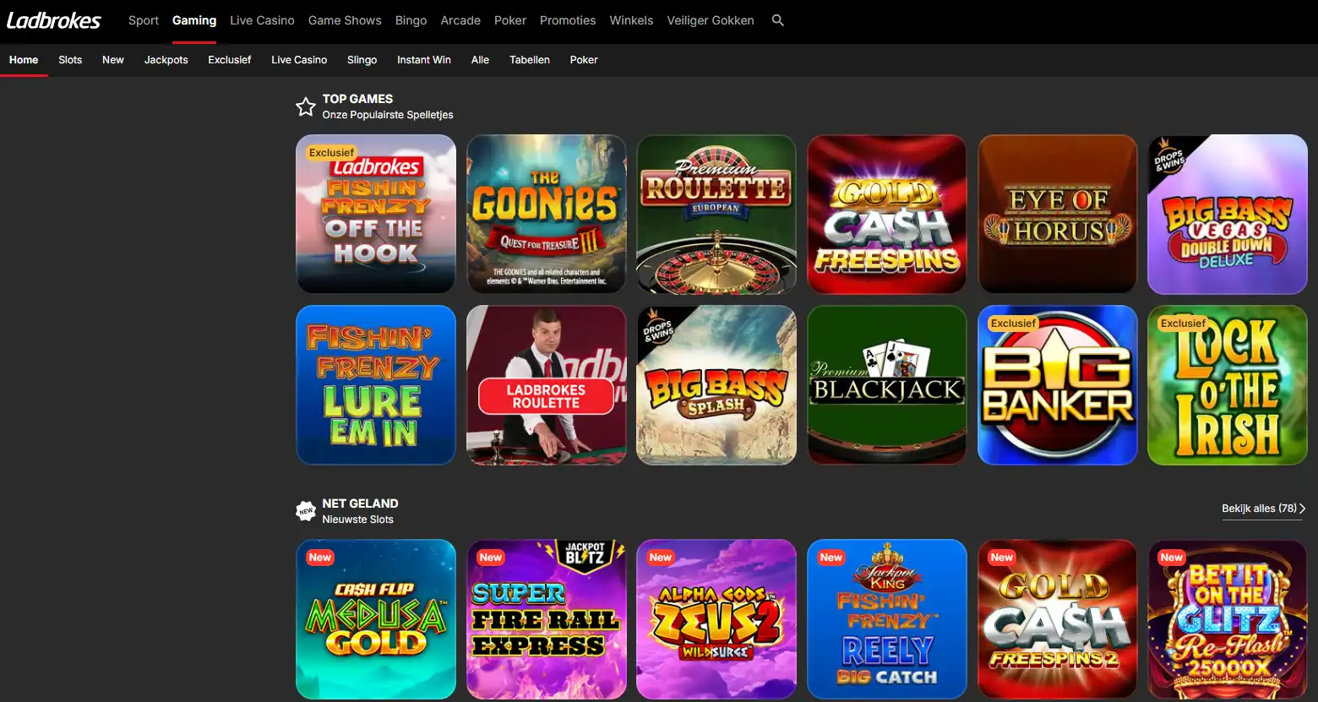
Task: Open the Gold Cash Freespins 2 game
Action: click(1058, 619)
